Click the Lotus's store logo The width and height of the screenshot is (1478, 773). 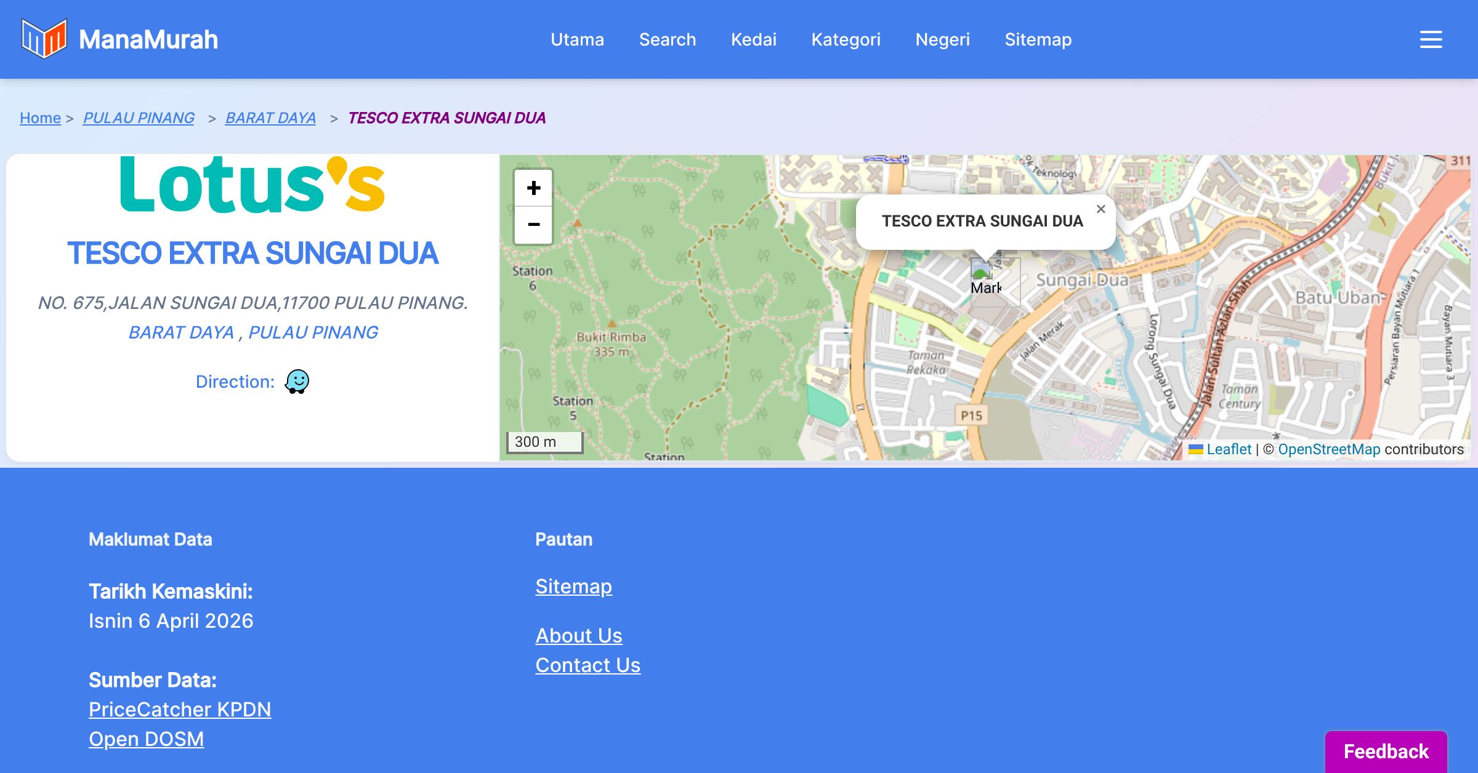coord(252,184)
